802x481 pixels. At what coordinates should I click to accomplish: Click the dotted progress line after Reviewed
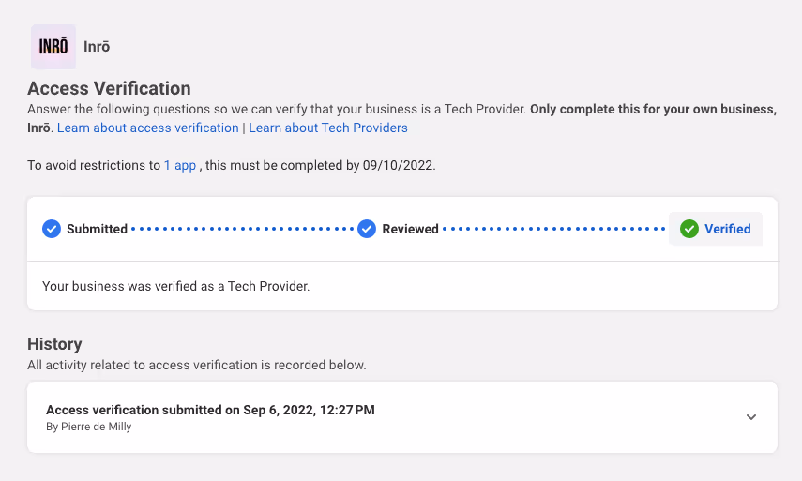[x=553, y=229]
